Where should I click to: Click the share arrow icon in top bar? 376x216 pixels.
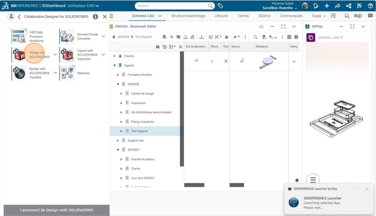[338, 6]
